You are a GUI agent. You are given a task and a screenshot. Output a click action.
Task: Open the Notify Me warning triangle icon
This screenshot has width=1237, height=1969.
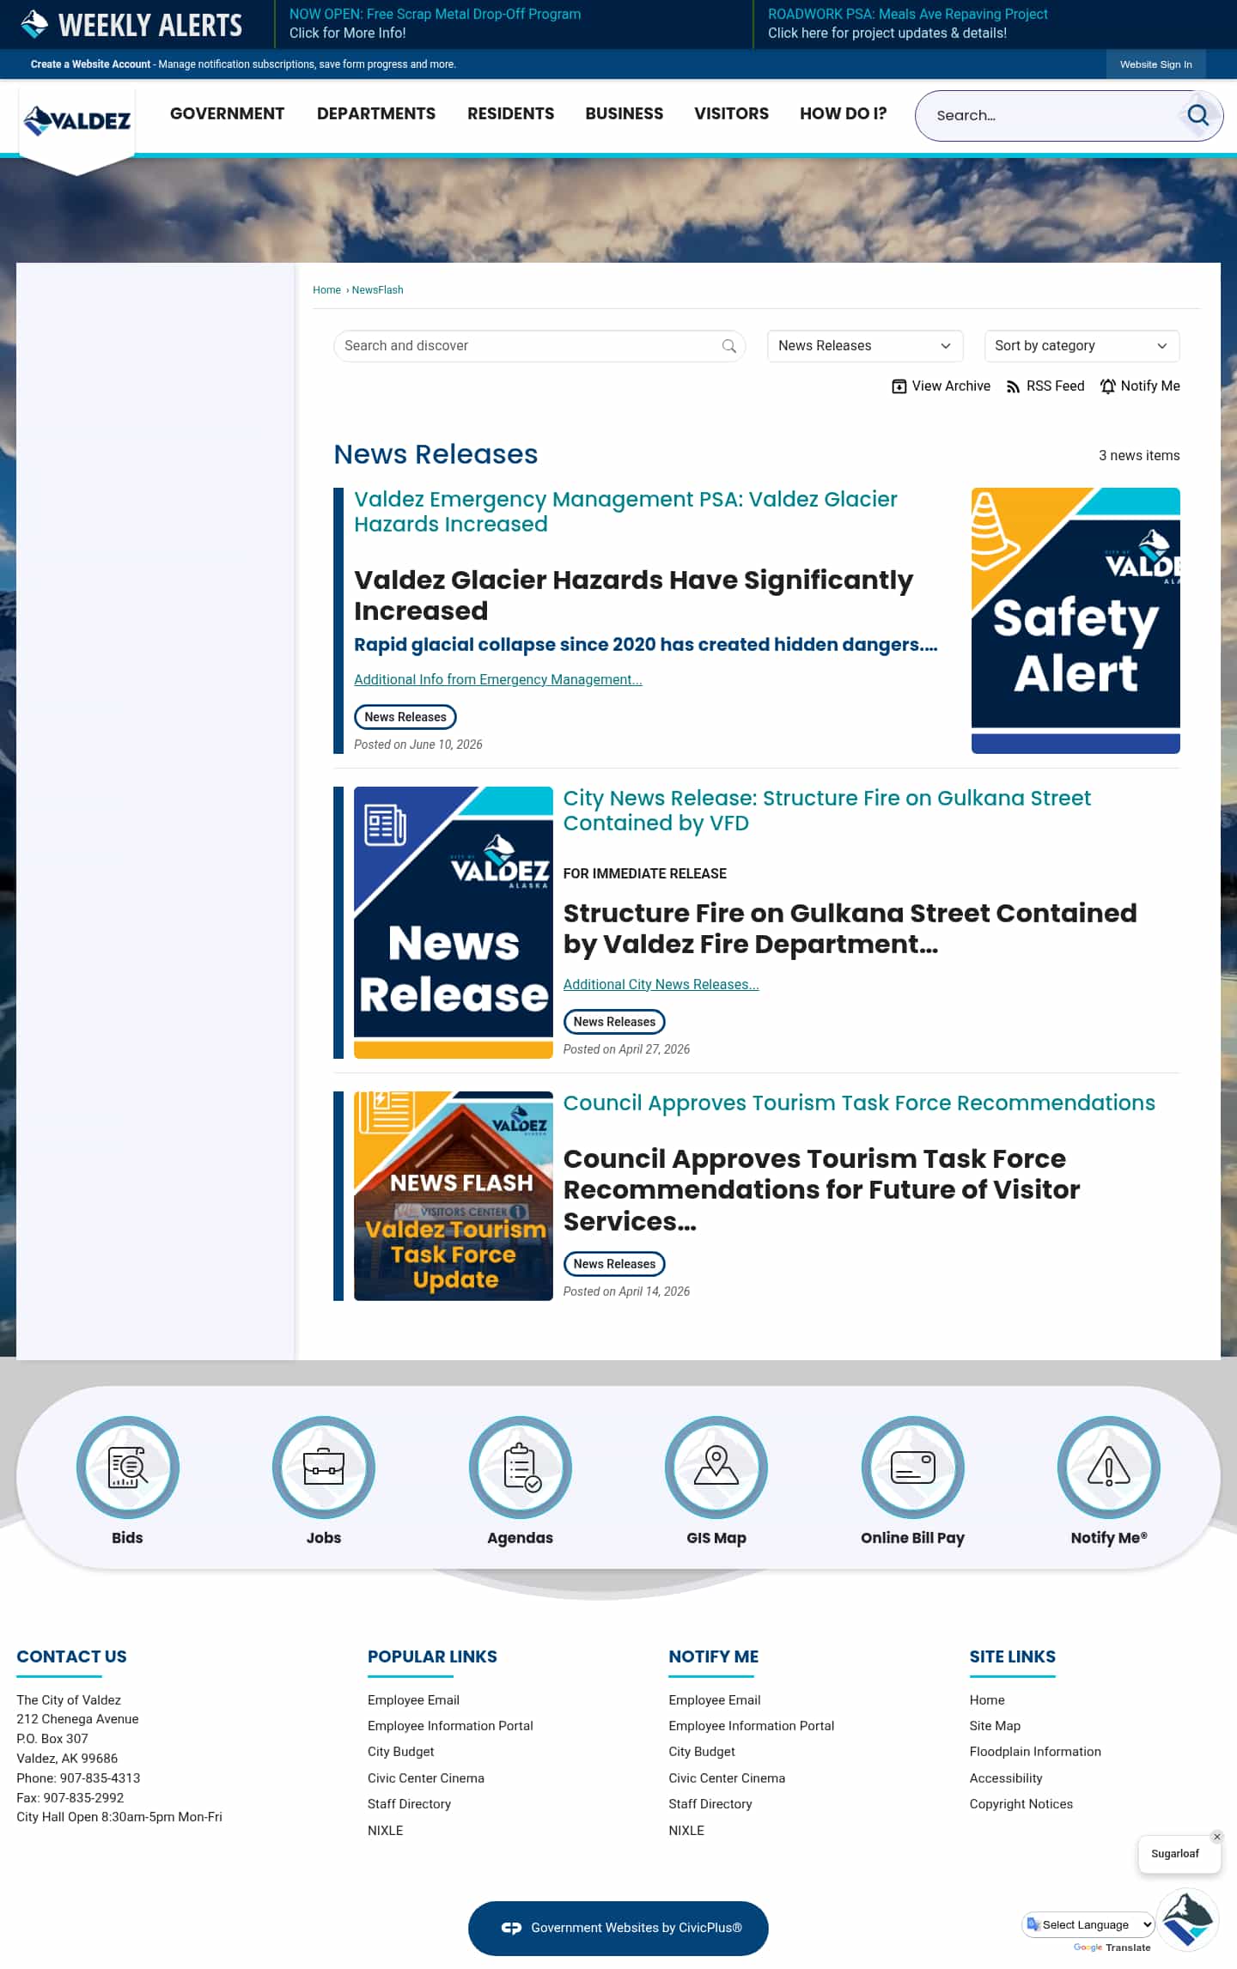click(1108, 1467)
